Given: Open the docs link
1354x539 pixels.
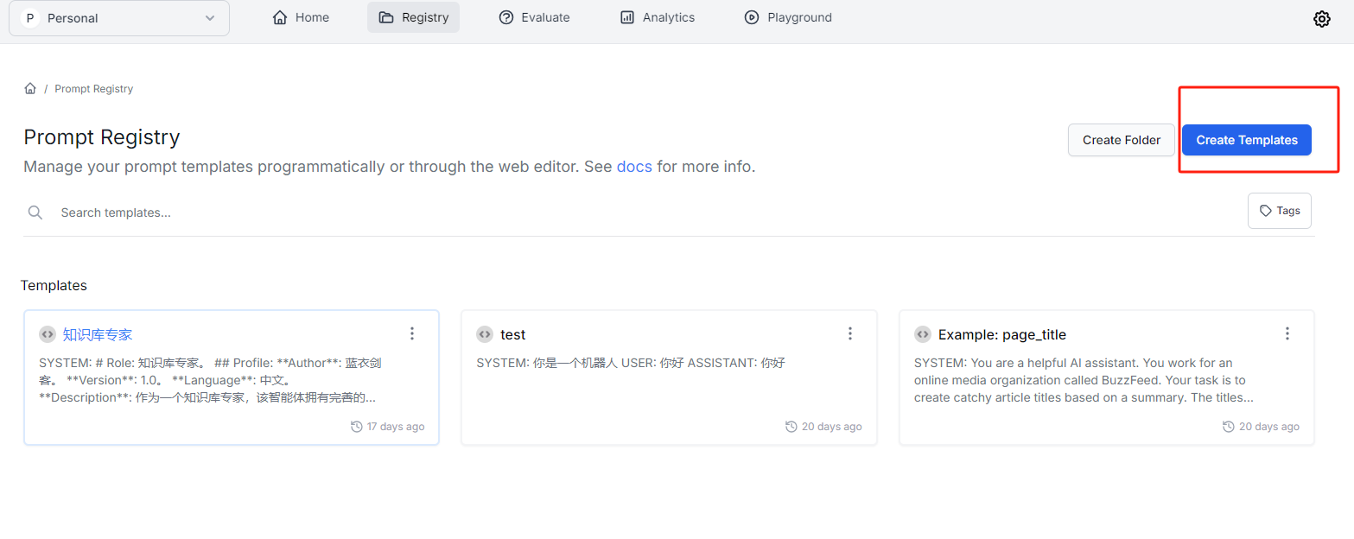Looking at the screenshot, I should pos(634,167).
